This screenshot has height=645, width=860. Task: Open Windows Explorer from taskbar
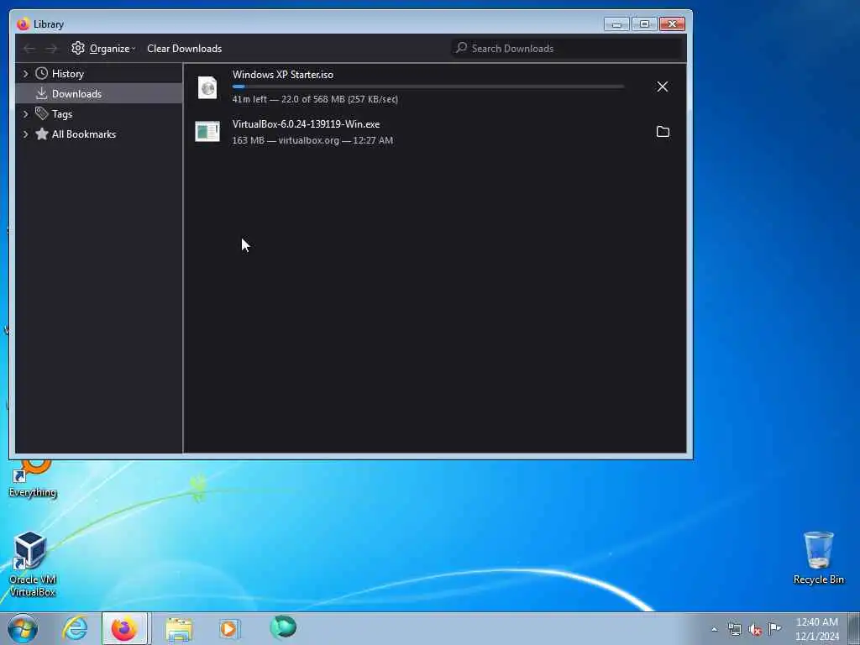pyautogui.click(x=179, y=629)
